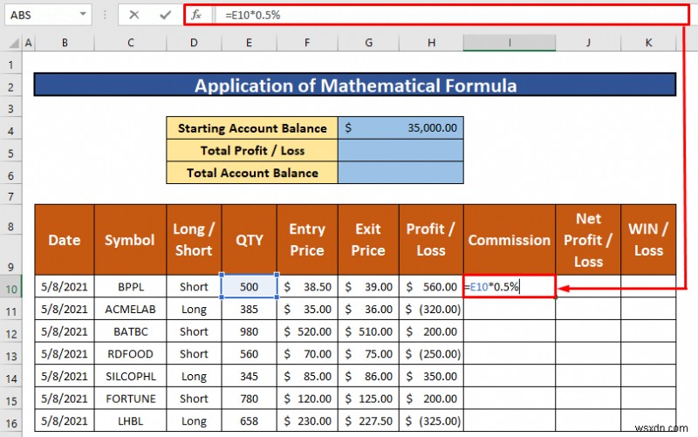Select column G header
This screenshot has width=698, height=437.
368,43
